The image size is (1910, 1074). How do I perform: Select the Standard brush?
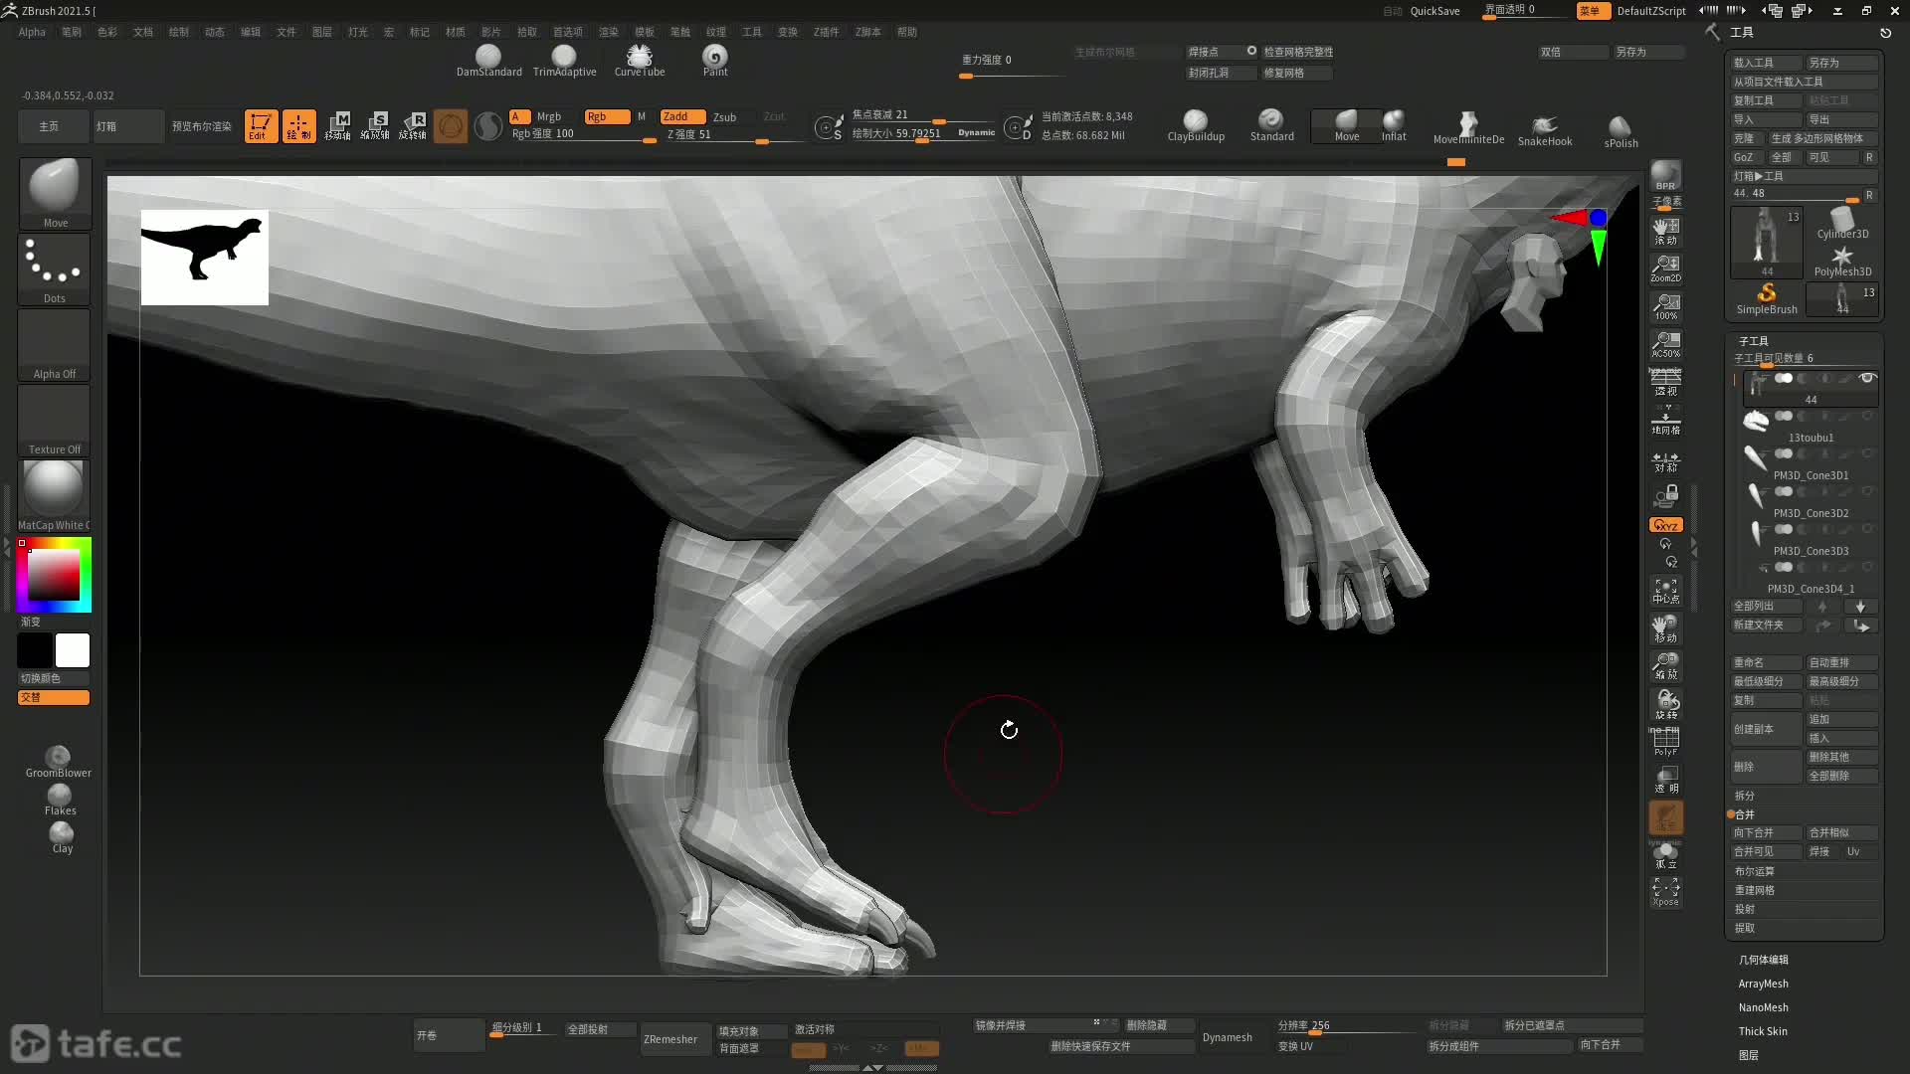[x=1271, y=126]
